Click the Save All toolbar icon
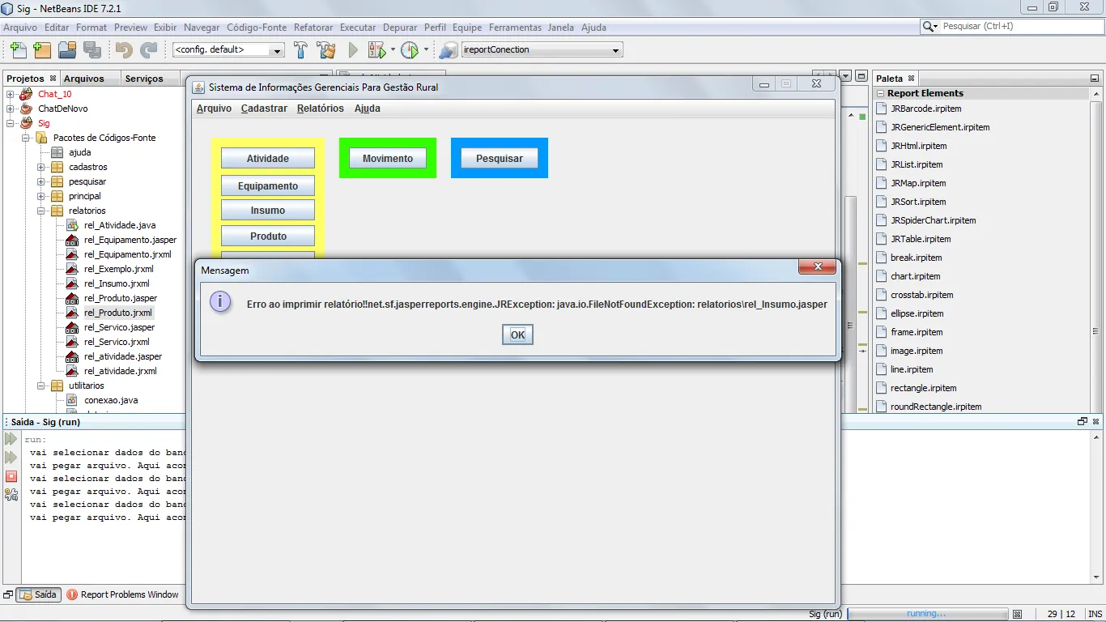 click(91, 50)
